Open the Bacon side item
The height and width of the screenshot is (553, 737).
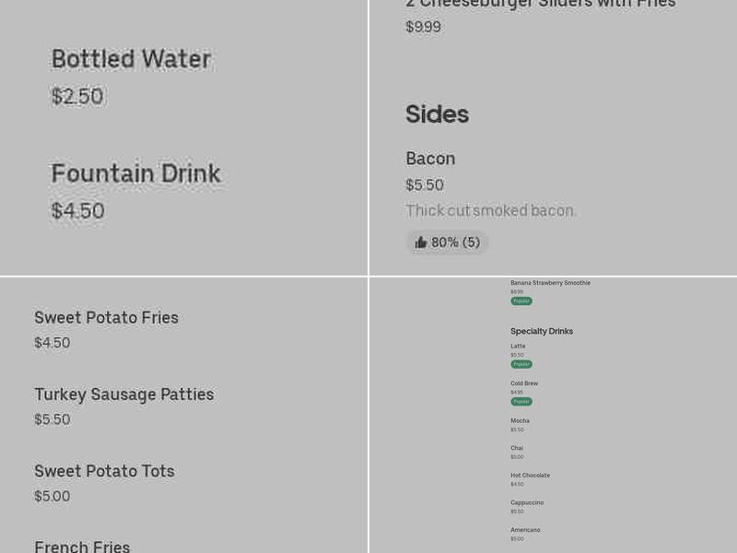430,159
